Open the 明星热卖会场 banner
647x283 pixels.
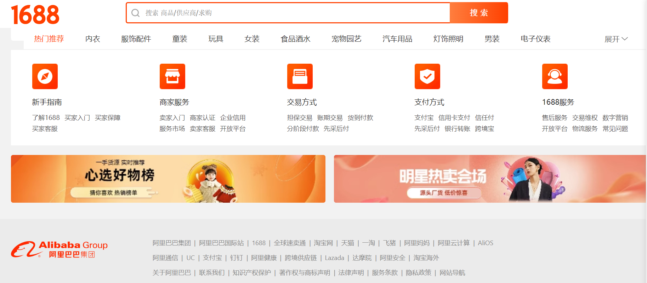pos(490,179)
